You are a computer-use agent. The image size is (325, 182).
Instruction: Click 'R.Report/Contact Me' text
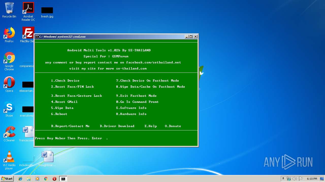(70, 126)
